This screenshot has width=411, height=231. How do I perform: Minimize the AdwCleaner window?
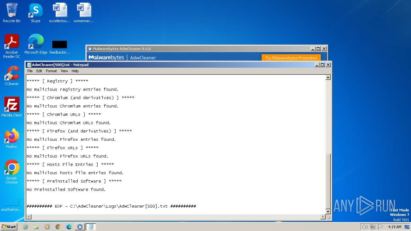pos(313,49)
